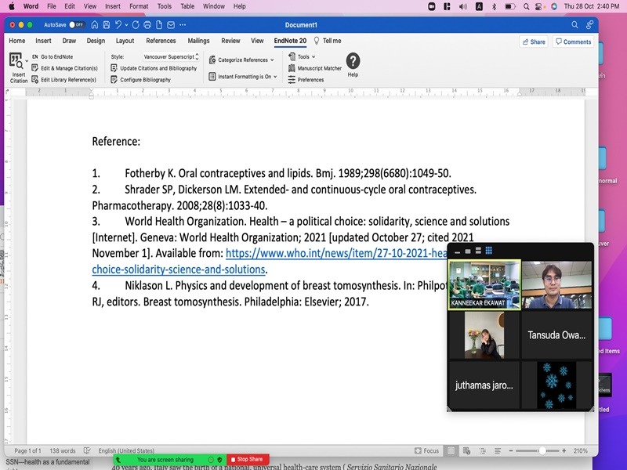Enable Focus mode in status bar
The image size is (627, 470).
pyautogui.click(x=427, y=451)
